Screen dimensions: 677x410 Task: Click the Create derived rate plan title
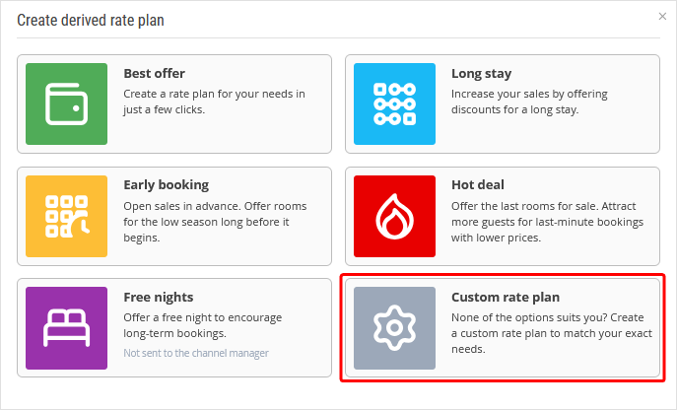coord(91,20)
